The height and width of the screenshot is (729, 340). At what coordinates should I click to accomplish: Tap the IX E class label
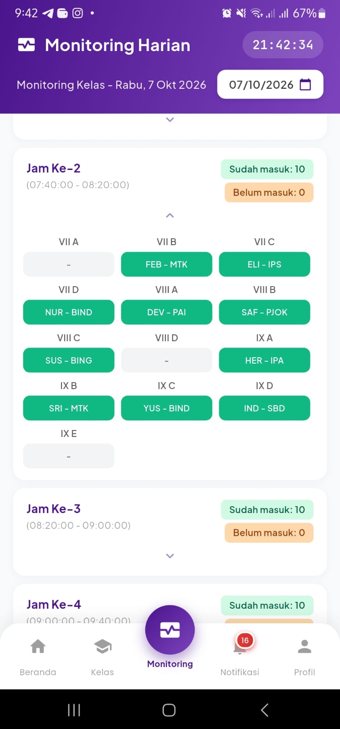tap(69, 434)
